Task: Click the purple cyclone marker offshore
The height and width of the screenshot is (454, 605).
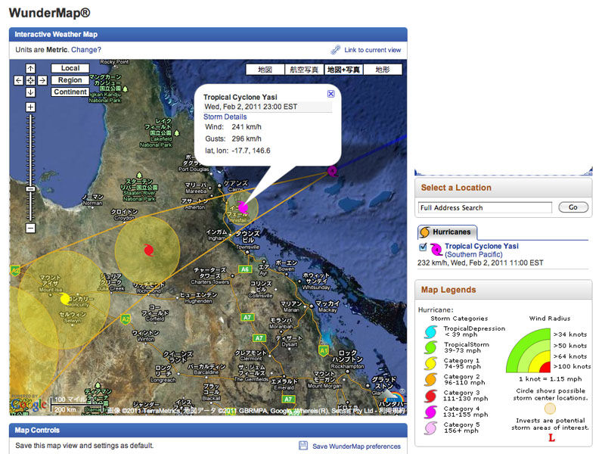Action: pyautogui.click(x=332, y=171)
